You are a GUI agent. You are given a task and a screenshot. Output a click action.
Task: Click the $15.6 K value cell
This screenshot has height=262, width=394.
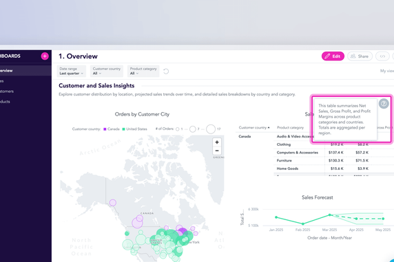[337, 168]
